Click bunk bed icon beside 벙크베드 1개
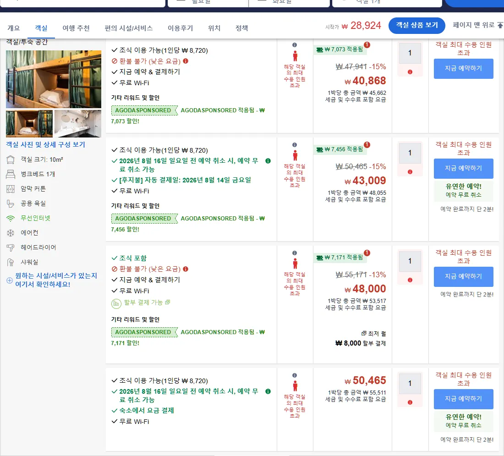 [x=11, y=174]
